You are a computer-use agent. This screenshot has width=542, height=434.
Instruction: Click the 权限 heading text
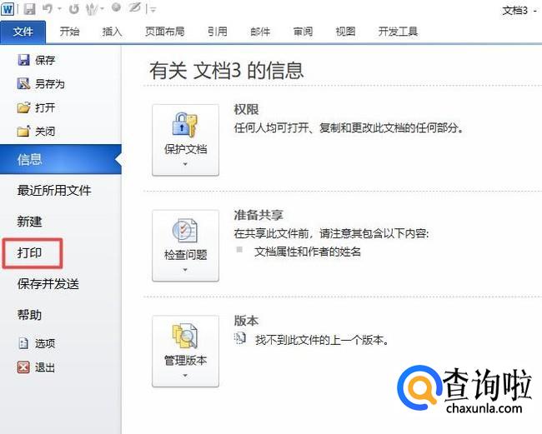pyautogui.click(x=246, y=109)
